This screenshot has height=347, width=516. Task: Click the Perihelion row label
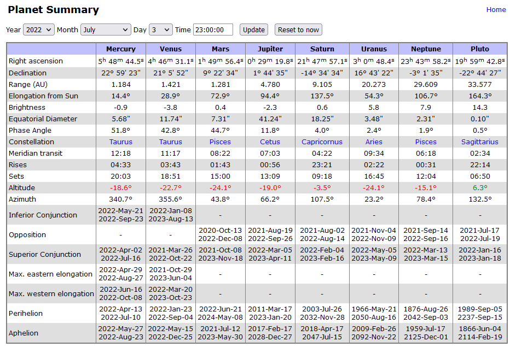26,314
